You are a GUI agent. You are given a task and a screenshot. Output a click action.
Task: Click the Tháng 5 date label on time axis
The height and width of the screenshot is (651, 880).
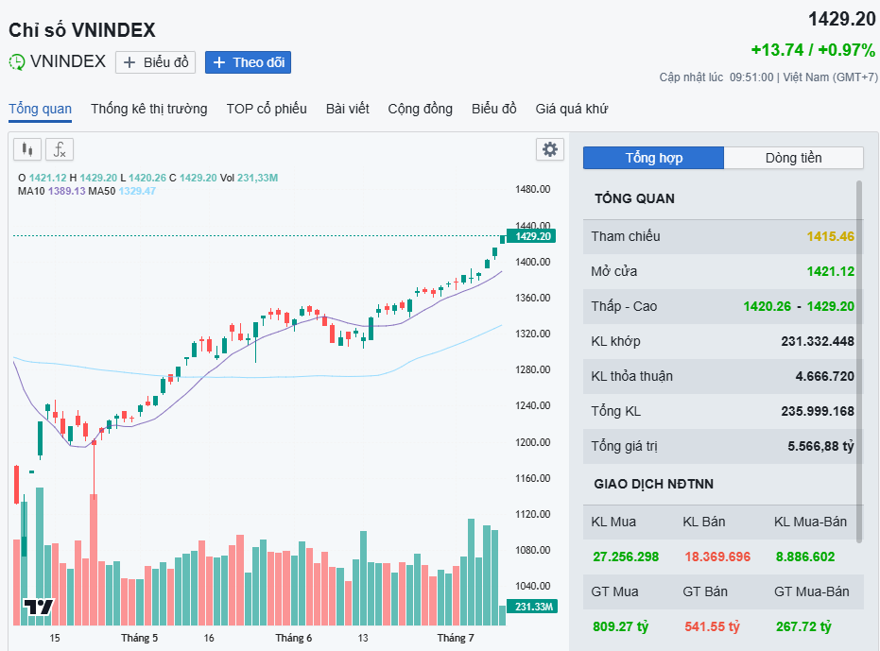(x=139, y=638)
